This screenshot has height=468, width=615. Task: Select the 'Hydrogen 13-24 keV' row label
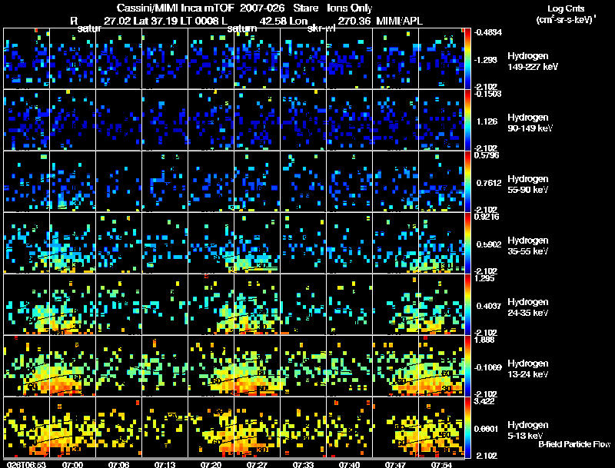[x=528, y=369]
